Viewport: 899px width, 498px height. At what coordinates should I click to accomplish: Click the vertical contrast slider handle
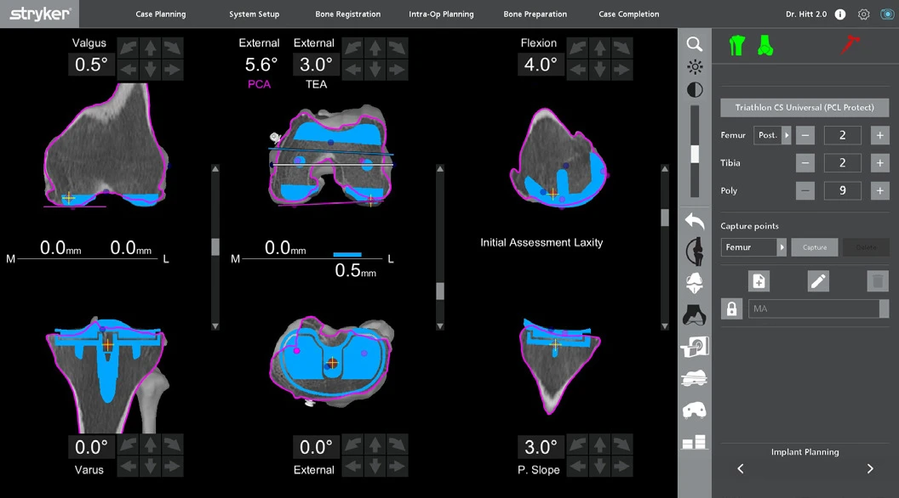[x=695, y=154]
